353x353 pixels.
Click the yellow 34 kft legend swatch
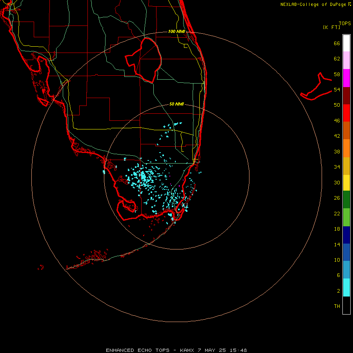[346, 183]
